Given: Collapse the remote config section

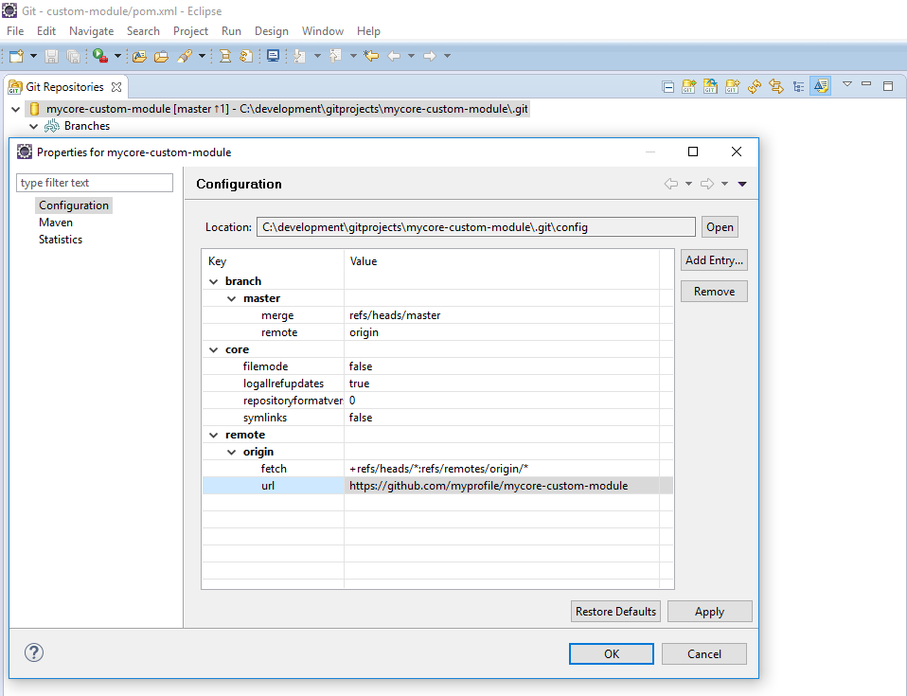Looking at the screenshot, I should (x=213, y=435).
